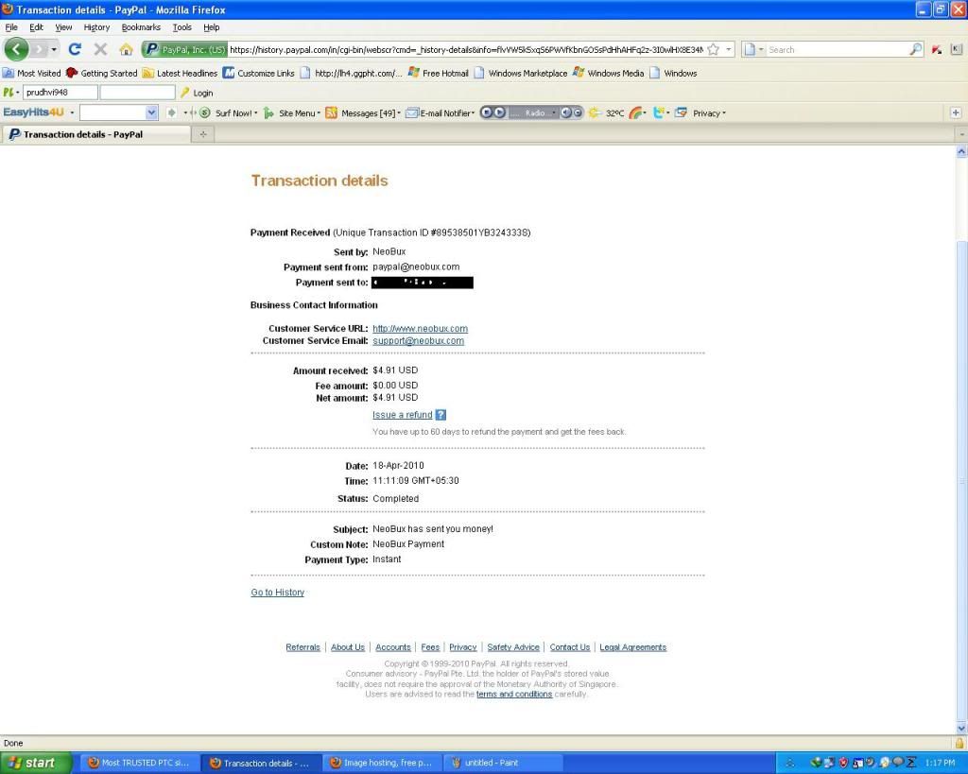Click the EasyHits4U toolbar logo
This screenshot has height=774, width=968.
pyautogui.click(x=33, y=112)
